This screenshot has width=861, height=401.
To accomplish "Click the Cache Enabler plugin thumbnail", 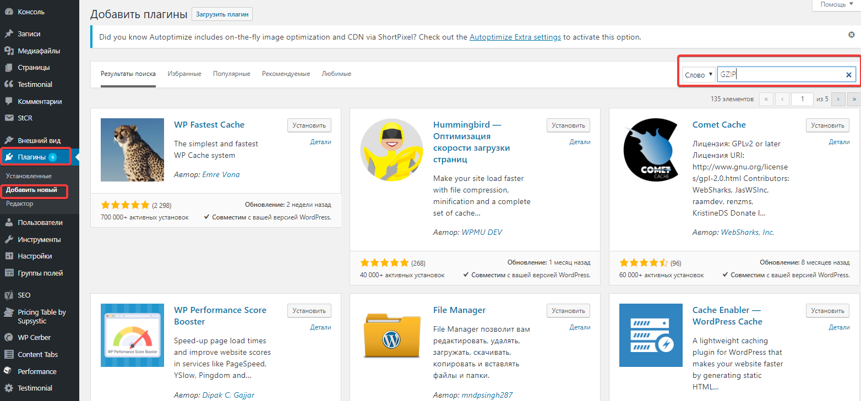I will coord(651,335).
